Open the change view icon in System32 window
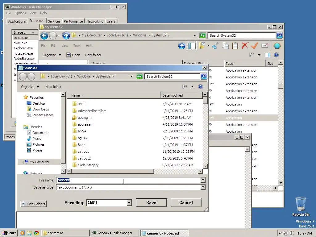This screenshot has width=316, height=237. coord(252,55)
